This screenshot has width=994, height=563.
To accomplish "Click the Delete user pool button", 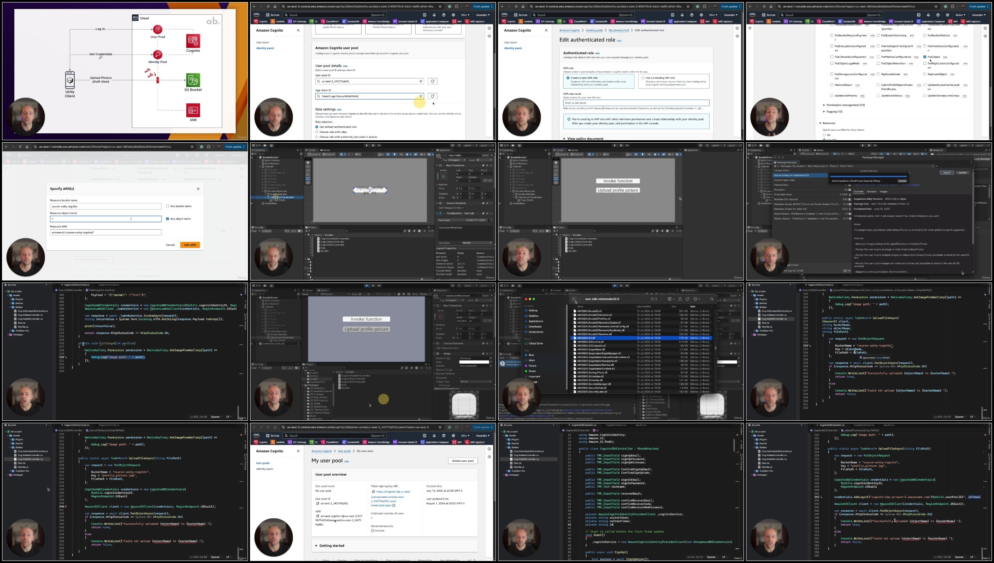I will pos(463,461).
